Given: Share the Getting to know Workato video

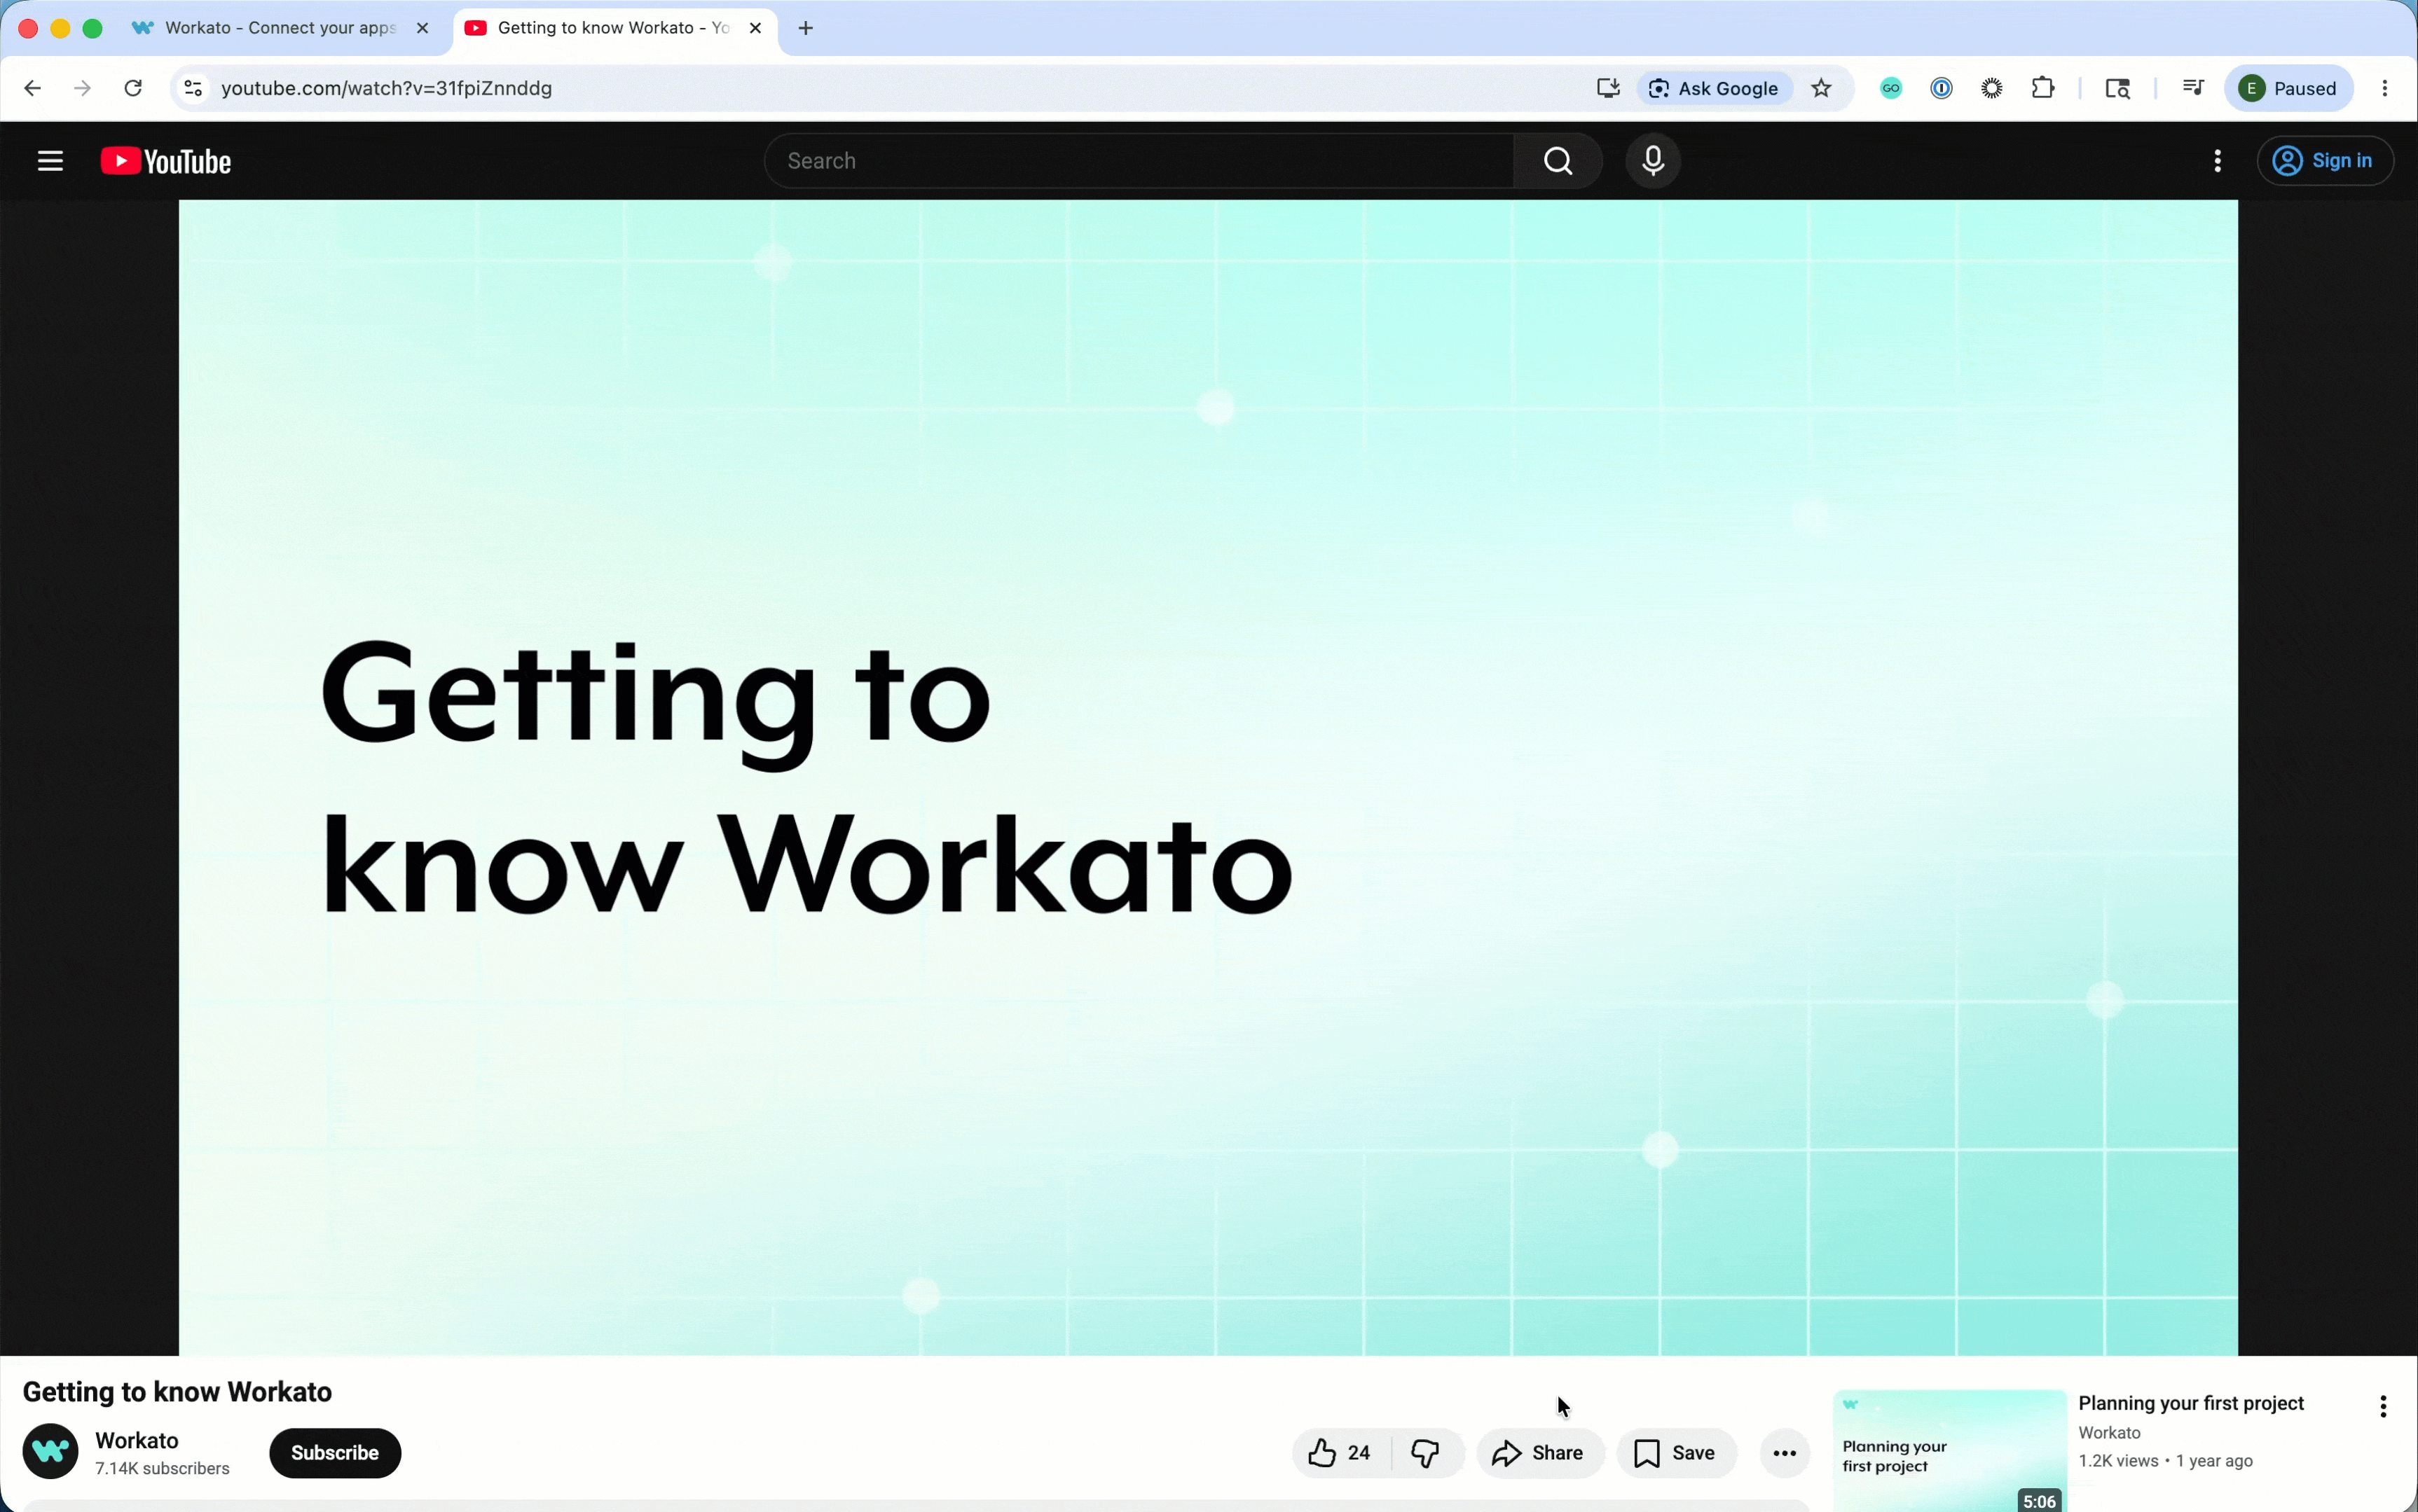Looking at the screenshot, I should [1539, 1453].
